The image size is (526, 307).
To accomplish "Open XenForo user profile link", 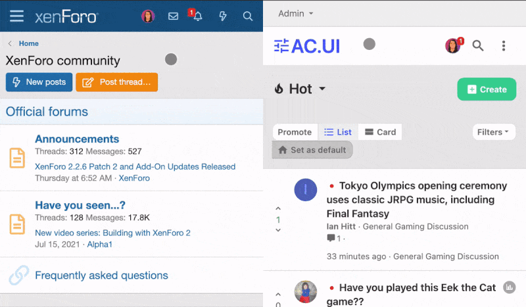I will pyautogui.click(x=134, y=178).
